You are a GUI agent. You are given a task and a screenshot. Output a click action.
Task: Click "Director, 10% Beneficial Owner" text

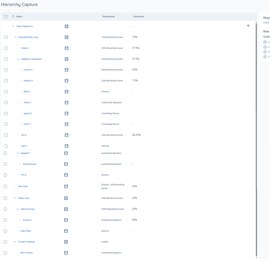(113, 186)
